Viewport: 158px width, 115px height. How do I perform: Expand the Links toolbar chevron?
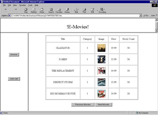pos(157,15)
